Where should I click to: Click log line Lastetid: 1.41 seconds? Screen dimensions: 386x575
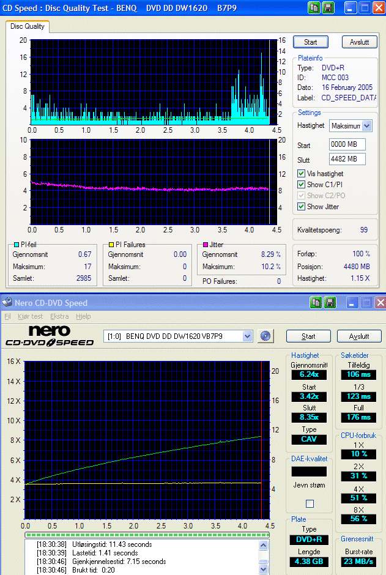87,553
